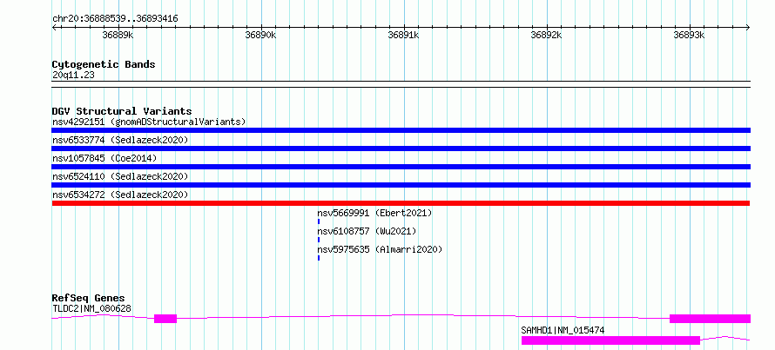This screenshot has height=350, width=775.
Task: Click the small blue mark under nsv6108757
Action: [x=319, y=240]
